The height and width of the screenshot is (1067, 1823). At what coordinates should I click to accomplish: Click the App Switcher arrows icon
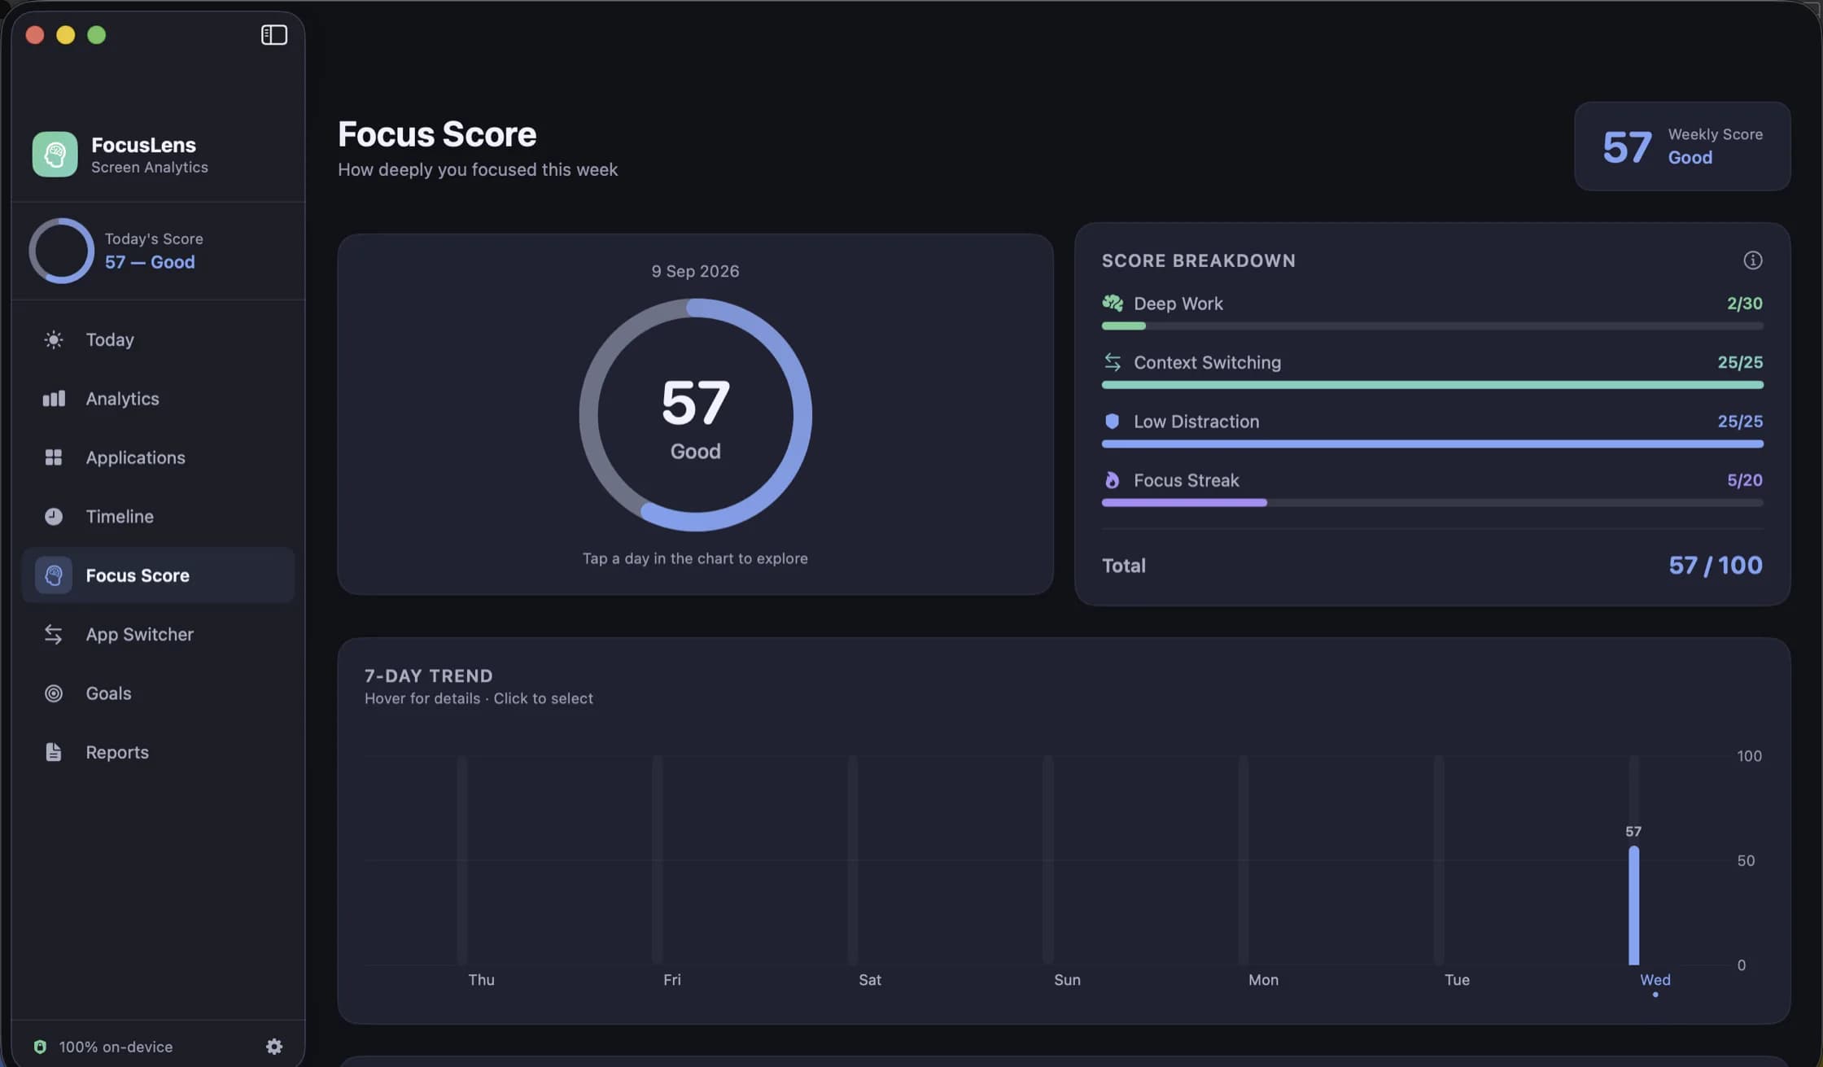54,634
